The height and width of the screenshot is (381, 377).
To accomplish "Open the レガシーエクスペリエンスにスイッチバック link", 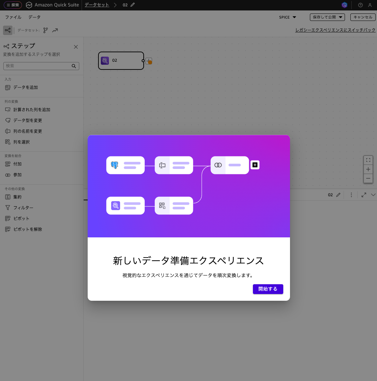I will pyautogui.click(x=335, y=30).
